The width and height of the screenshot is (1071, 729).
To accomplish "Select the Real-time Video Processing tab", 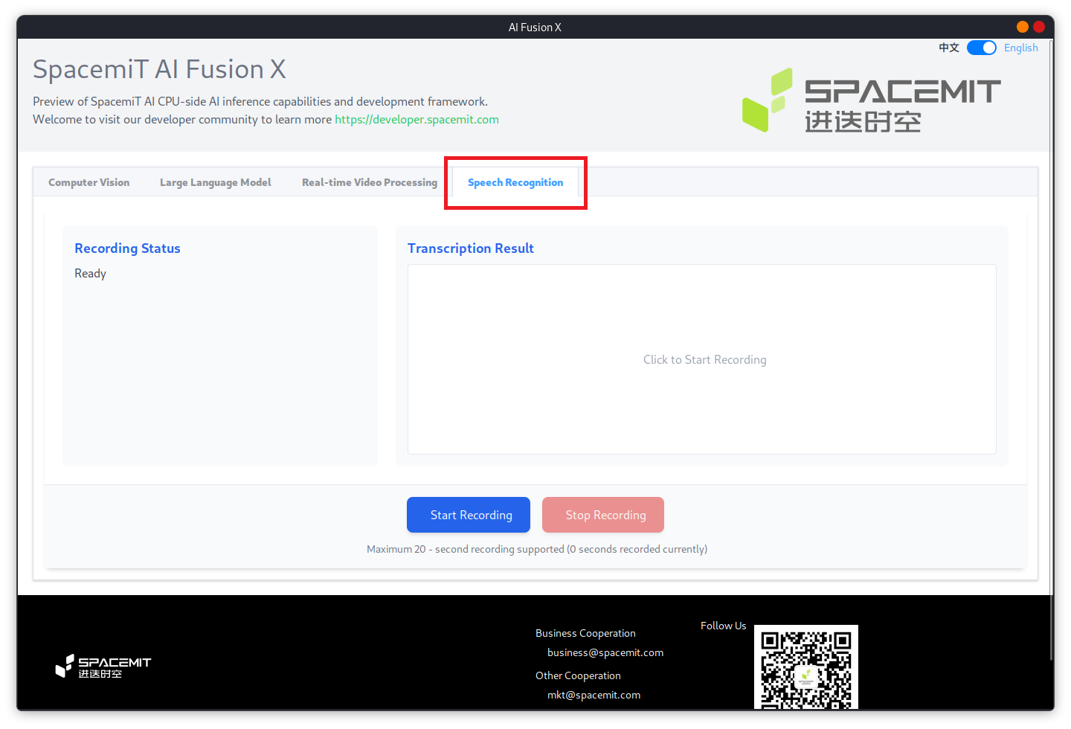I will (x=370, y=182).
